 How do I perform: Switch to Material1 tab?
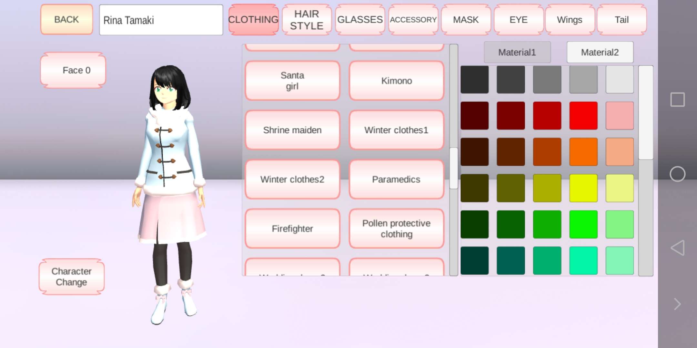517,52
